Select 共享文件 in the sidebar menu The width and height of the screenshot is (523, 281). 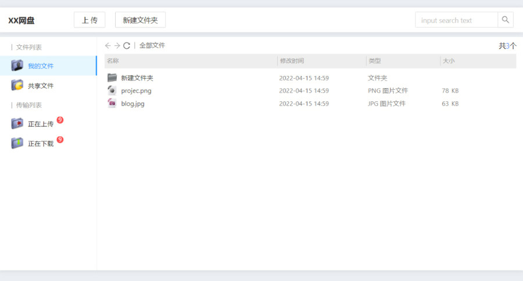pos(41,86)
